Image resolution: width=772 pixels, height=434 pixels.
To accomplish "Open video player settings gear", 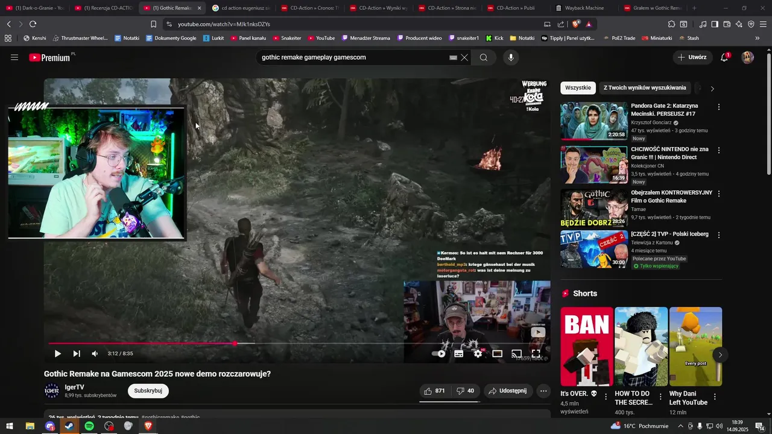I will [478, 354].
